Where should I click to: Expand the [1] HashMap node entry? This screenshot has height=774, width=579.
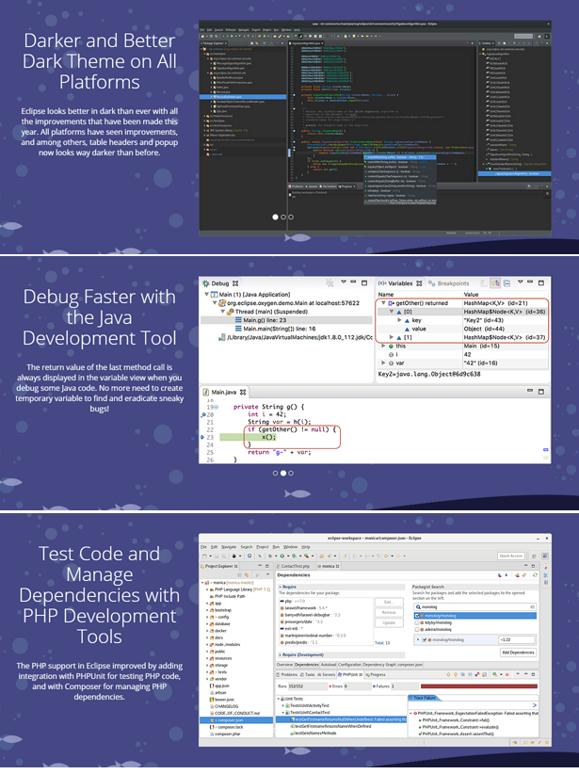tap(391, 337)
